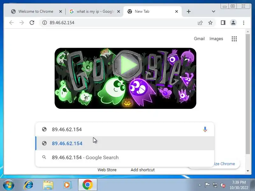Viewport: 255px width, 191px height.
Task: Open the muted volume tray icon
Action: 222,185
